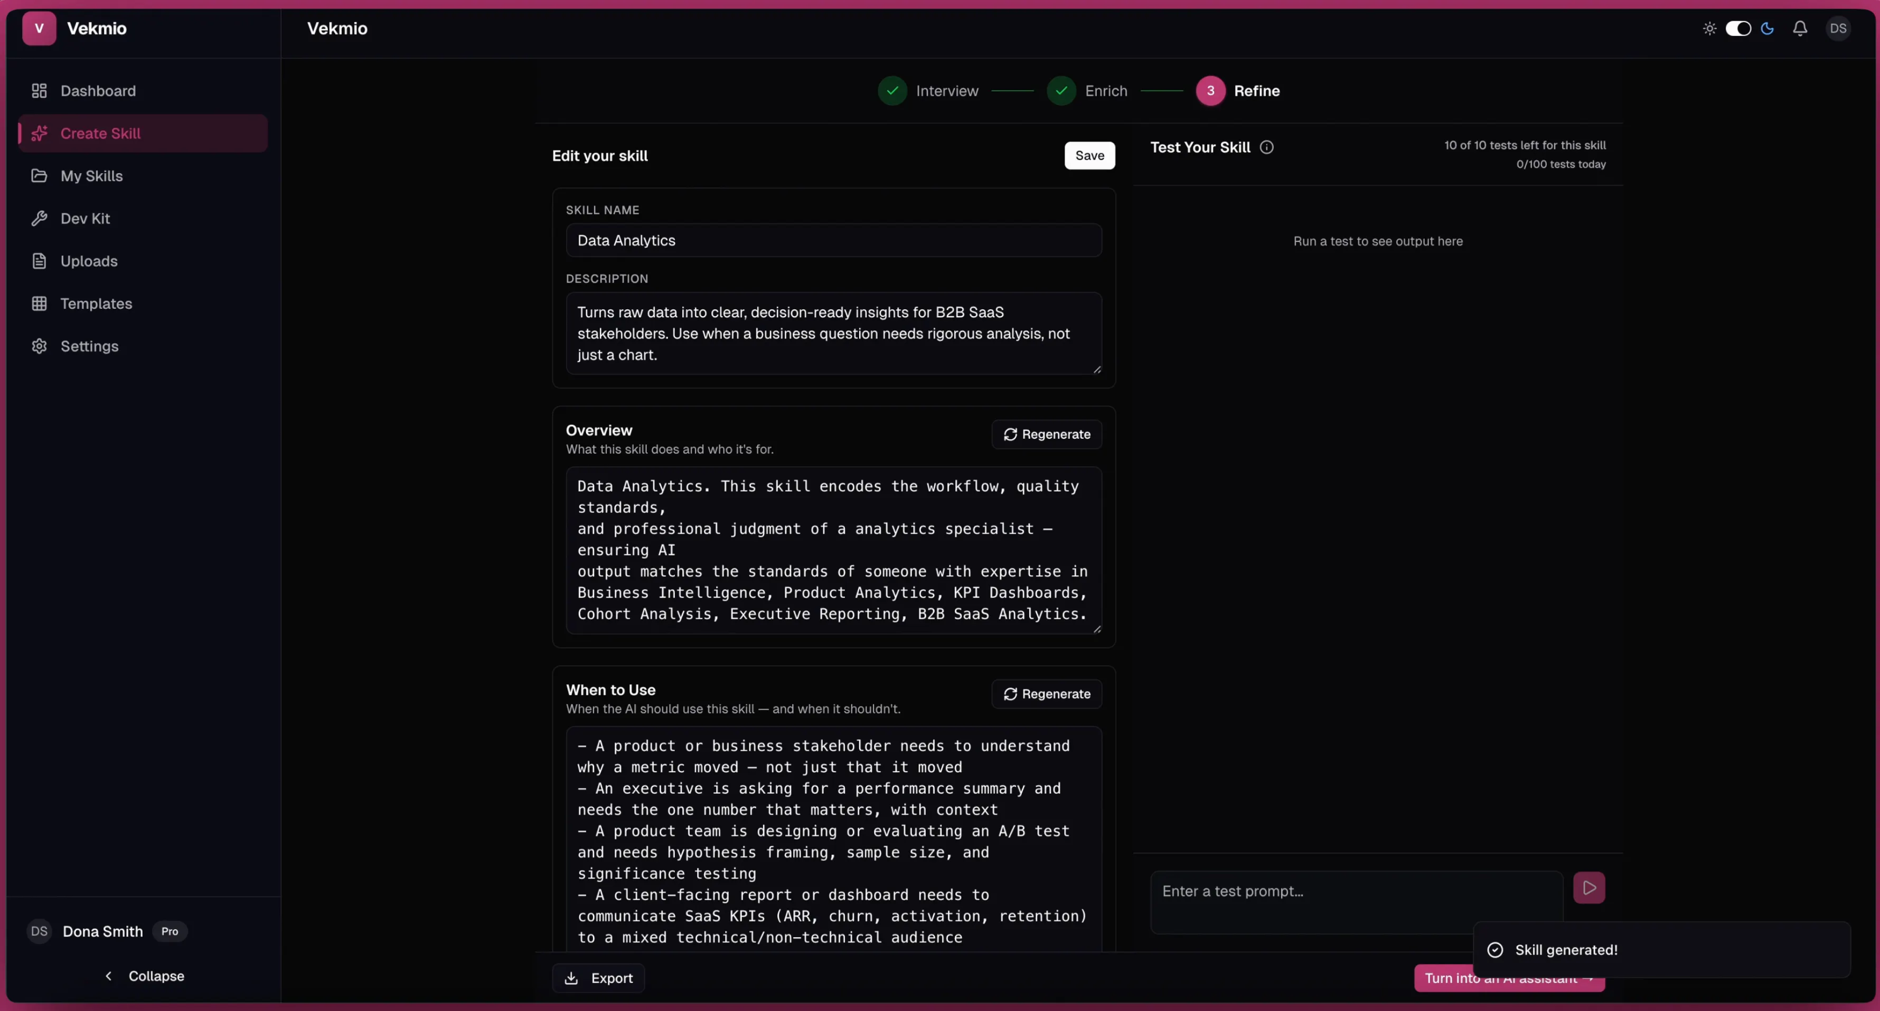The width and height of the screenshot is (1880, 1011).
Task: Click the Pro plan badge
Action: 170,931
